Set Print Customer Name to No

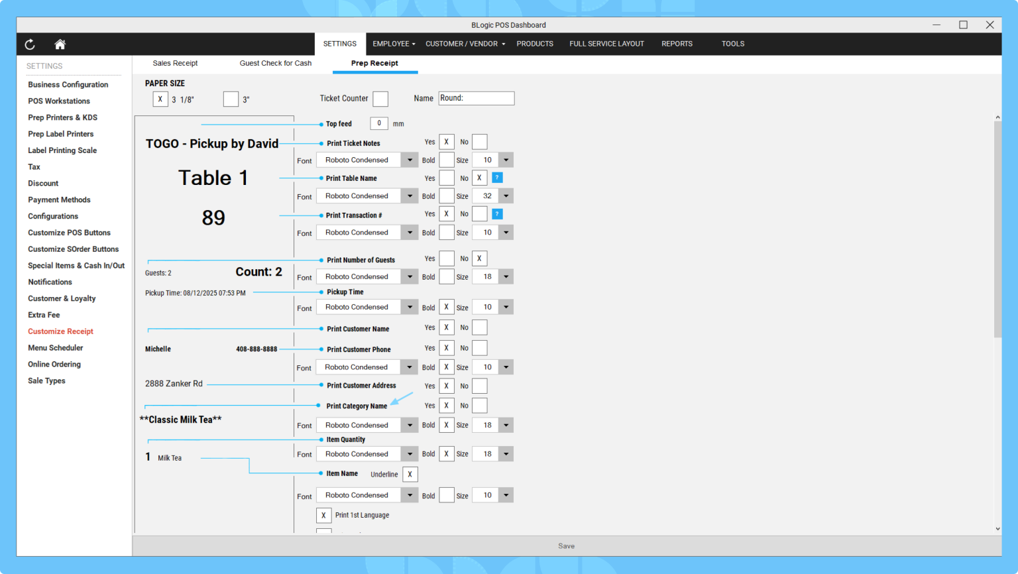tap(480, 327)
